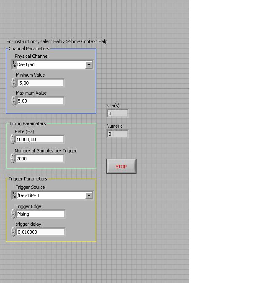Click the Trigger Edge stepper arrows
268x283 pixels.
point(13,214)
